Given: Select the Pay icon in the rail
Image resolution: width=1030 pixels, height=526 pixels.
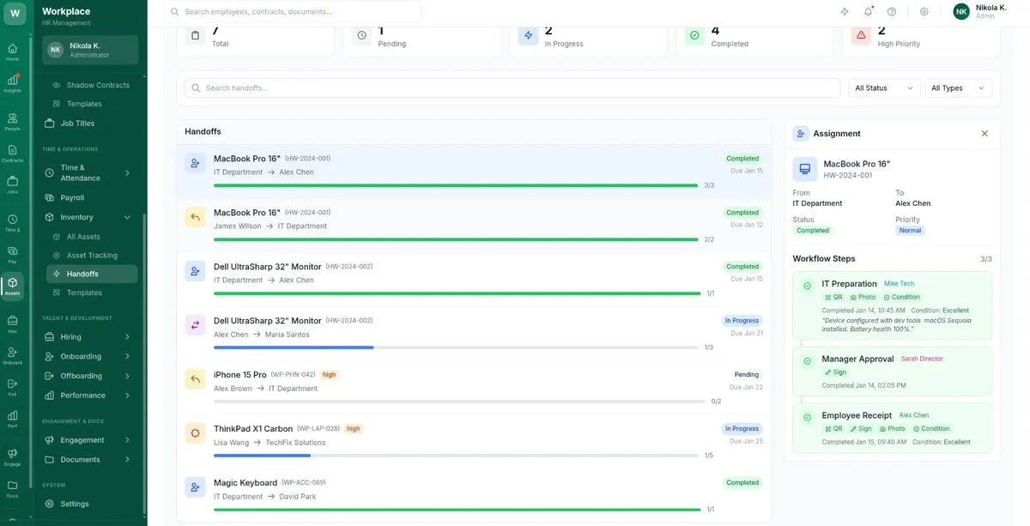Looking at the screenshot, I should 12,254.
